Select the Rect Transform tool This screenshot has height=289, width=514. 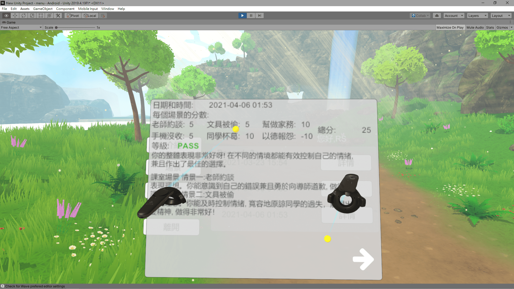[x=40, y=16]
